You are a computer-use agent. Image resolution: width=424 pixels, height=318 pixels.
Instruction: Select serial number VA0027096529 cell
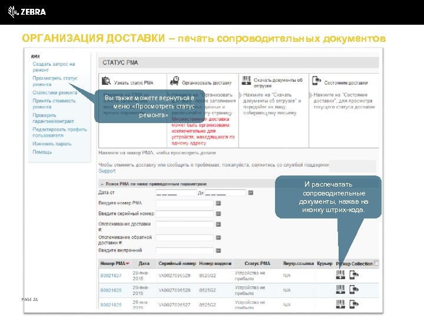pos(174,276)
